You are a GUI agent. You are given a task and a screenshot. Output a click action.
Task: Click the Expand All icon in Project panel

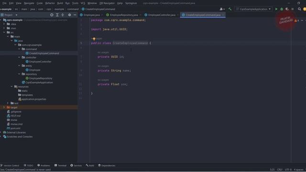pyautogui.click(x=57, y=15)
